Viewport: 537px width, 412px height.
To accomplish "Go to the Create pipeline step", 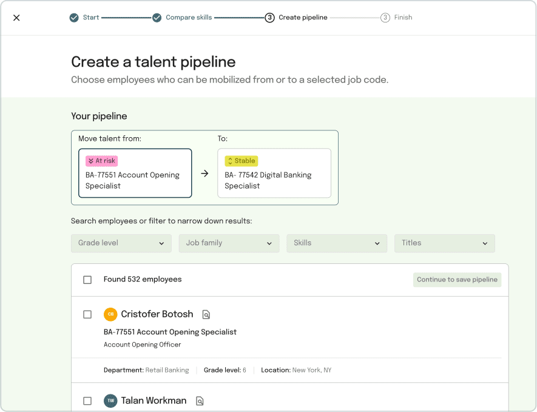I will (303, 18).
